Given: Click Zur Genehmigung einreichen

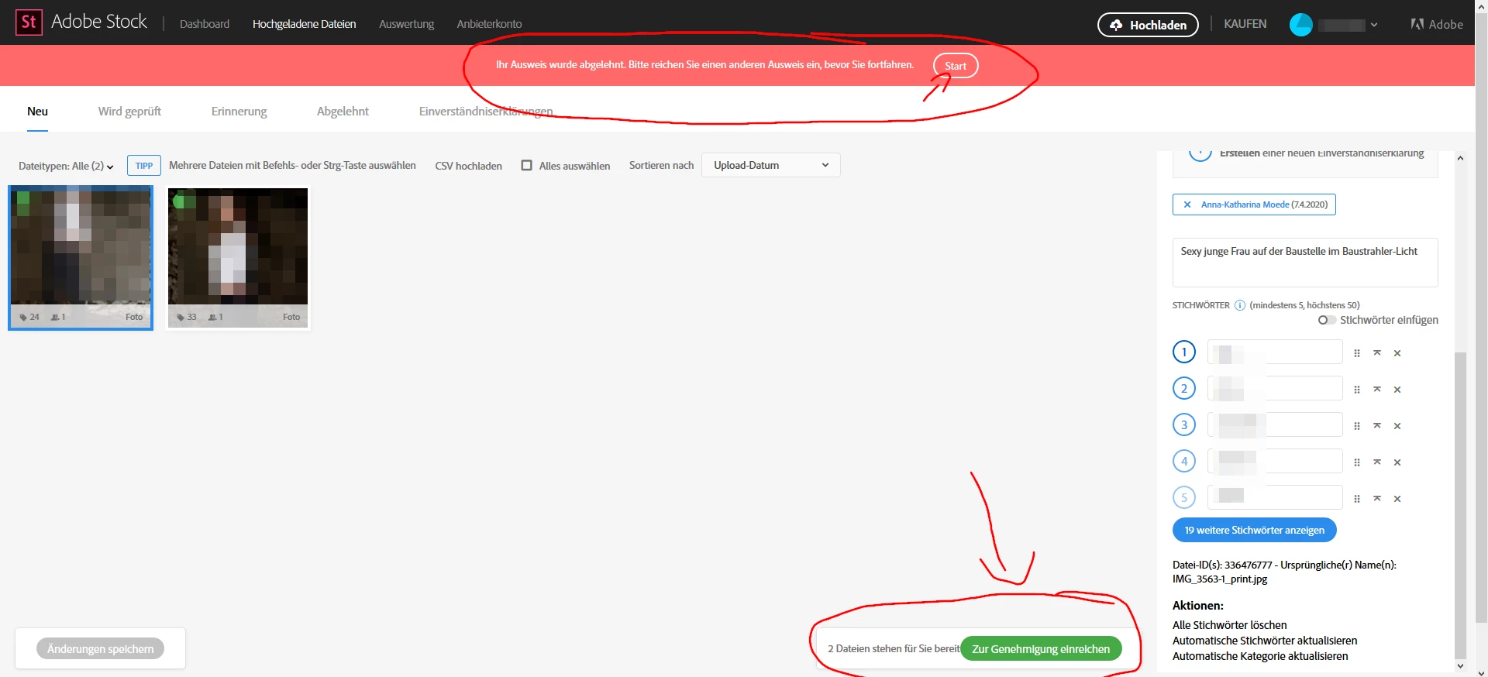Looking at the screenshot, I should (1041, 649).
